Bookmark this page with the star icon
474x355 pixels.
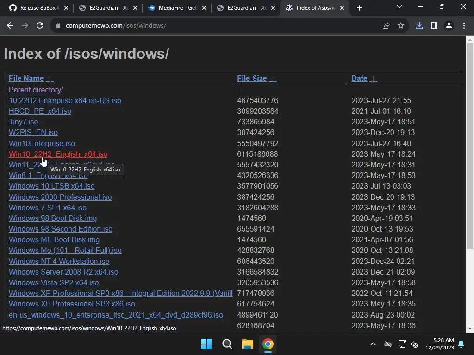point(401,26)
